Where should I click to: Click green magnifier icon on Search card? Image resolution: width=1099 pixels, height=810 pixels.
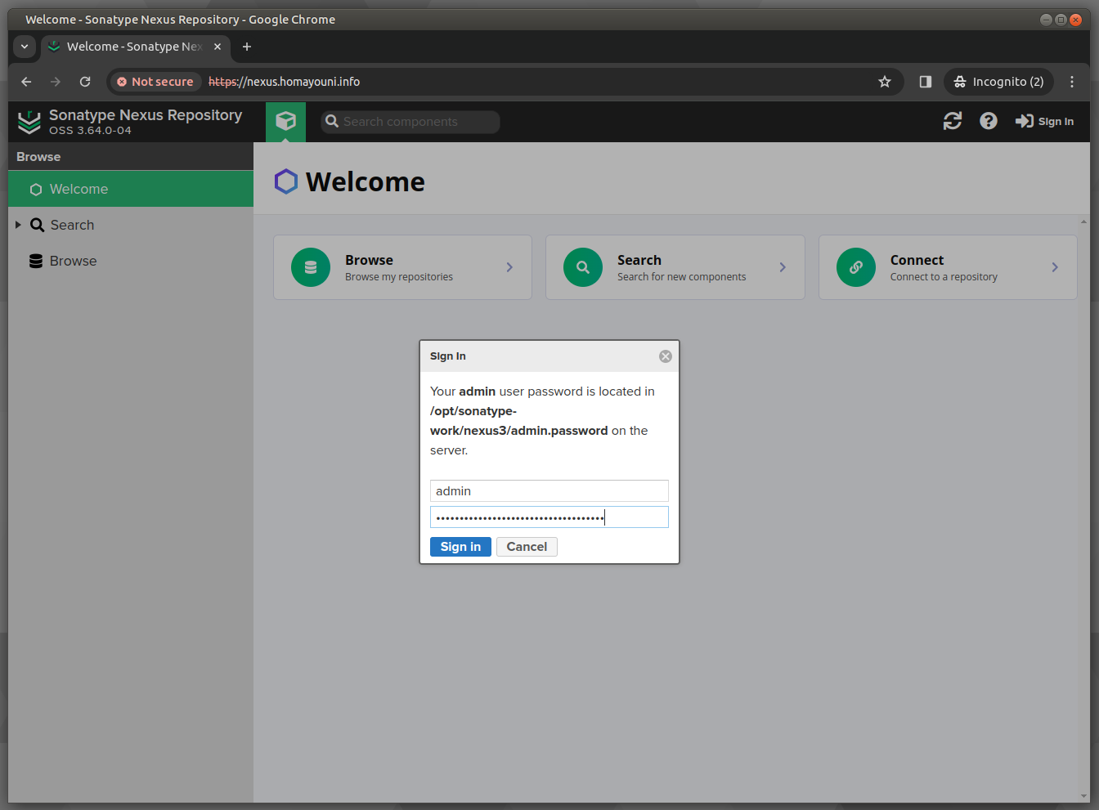[583, 267]
